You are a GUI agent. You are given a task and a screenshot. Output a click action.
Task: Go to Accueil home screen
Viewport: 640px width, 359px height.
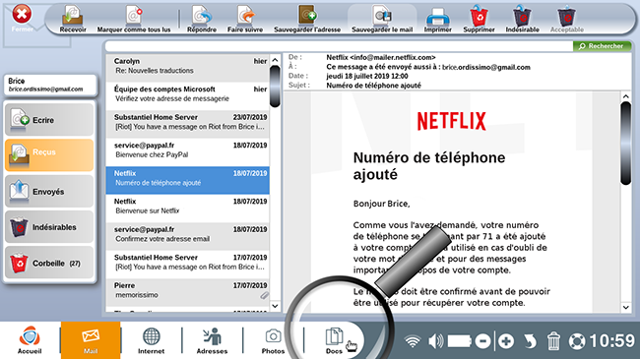[x=30, y=340]
